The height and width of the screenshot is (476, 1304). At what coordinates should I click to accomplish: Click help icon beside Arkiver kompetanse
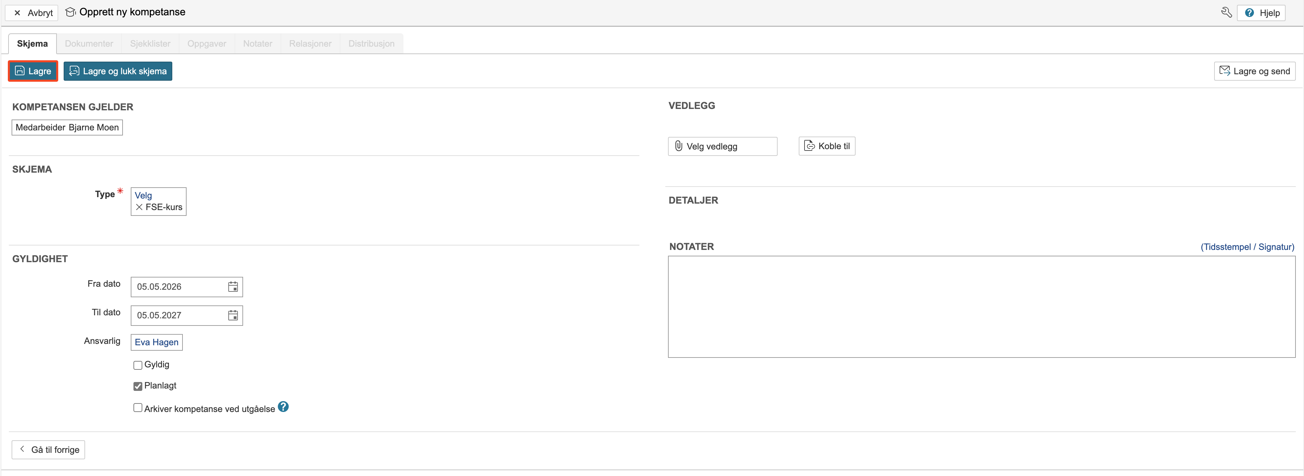click(284, 407)
